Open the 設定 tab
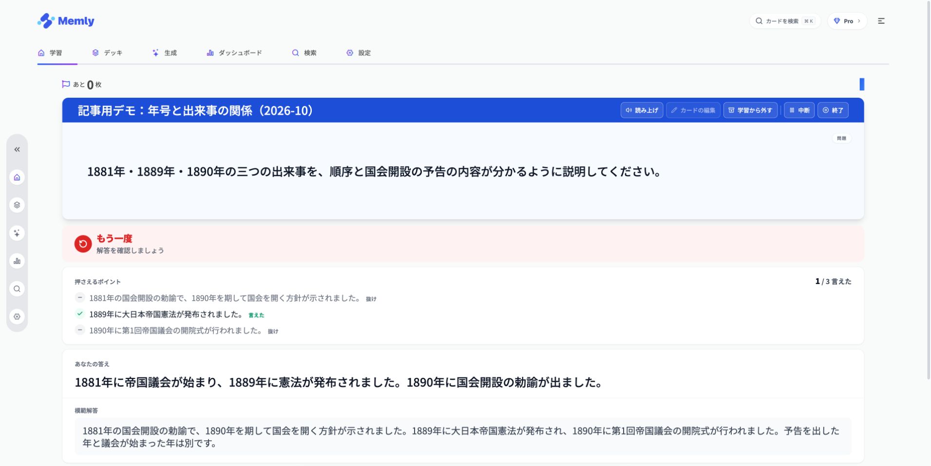Image resolution: width=931 pixels, height=466 pixels. click(359, 53)
